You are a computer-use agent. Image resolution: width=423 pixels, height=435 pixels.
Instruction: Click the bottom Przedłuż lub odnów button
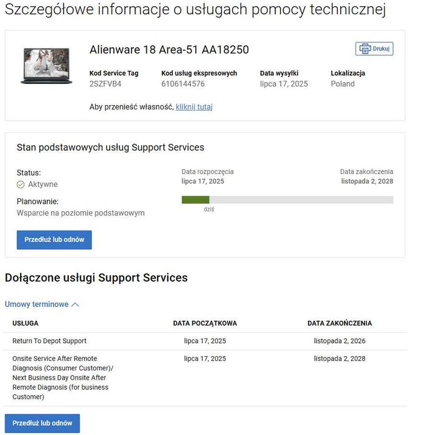coord(42,423)
